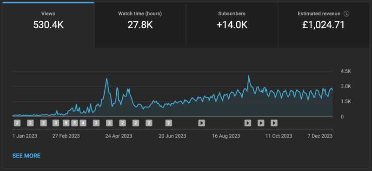Click middle play marker of the September trio
The width and height of the screenshot is (372, 171).
(261, 123)
